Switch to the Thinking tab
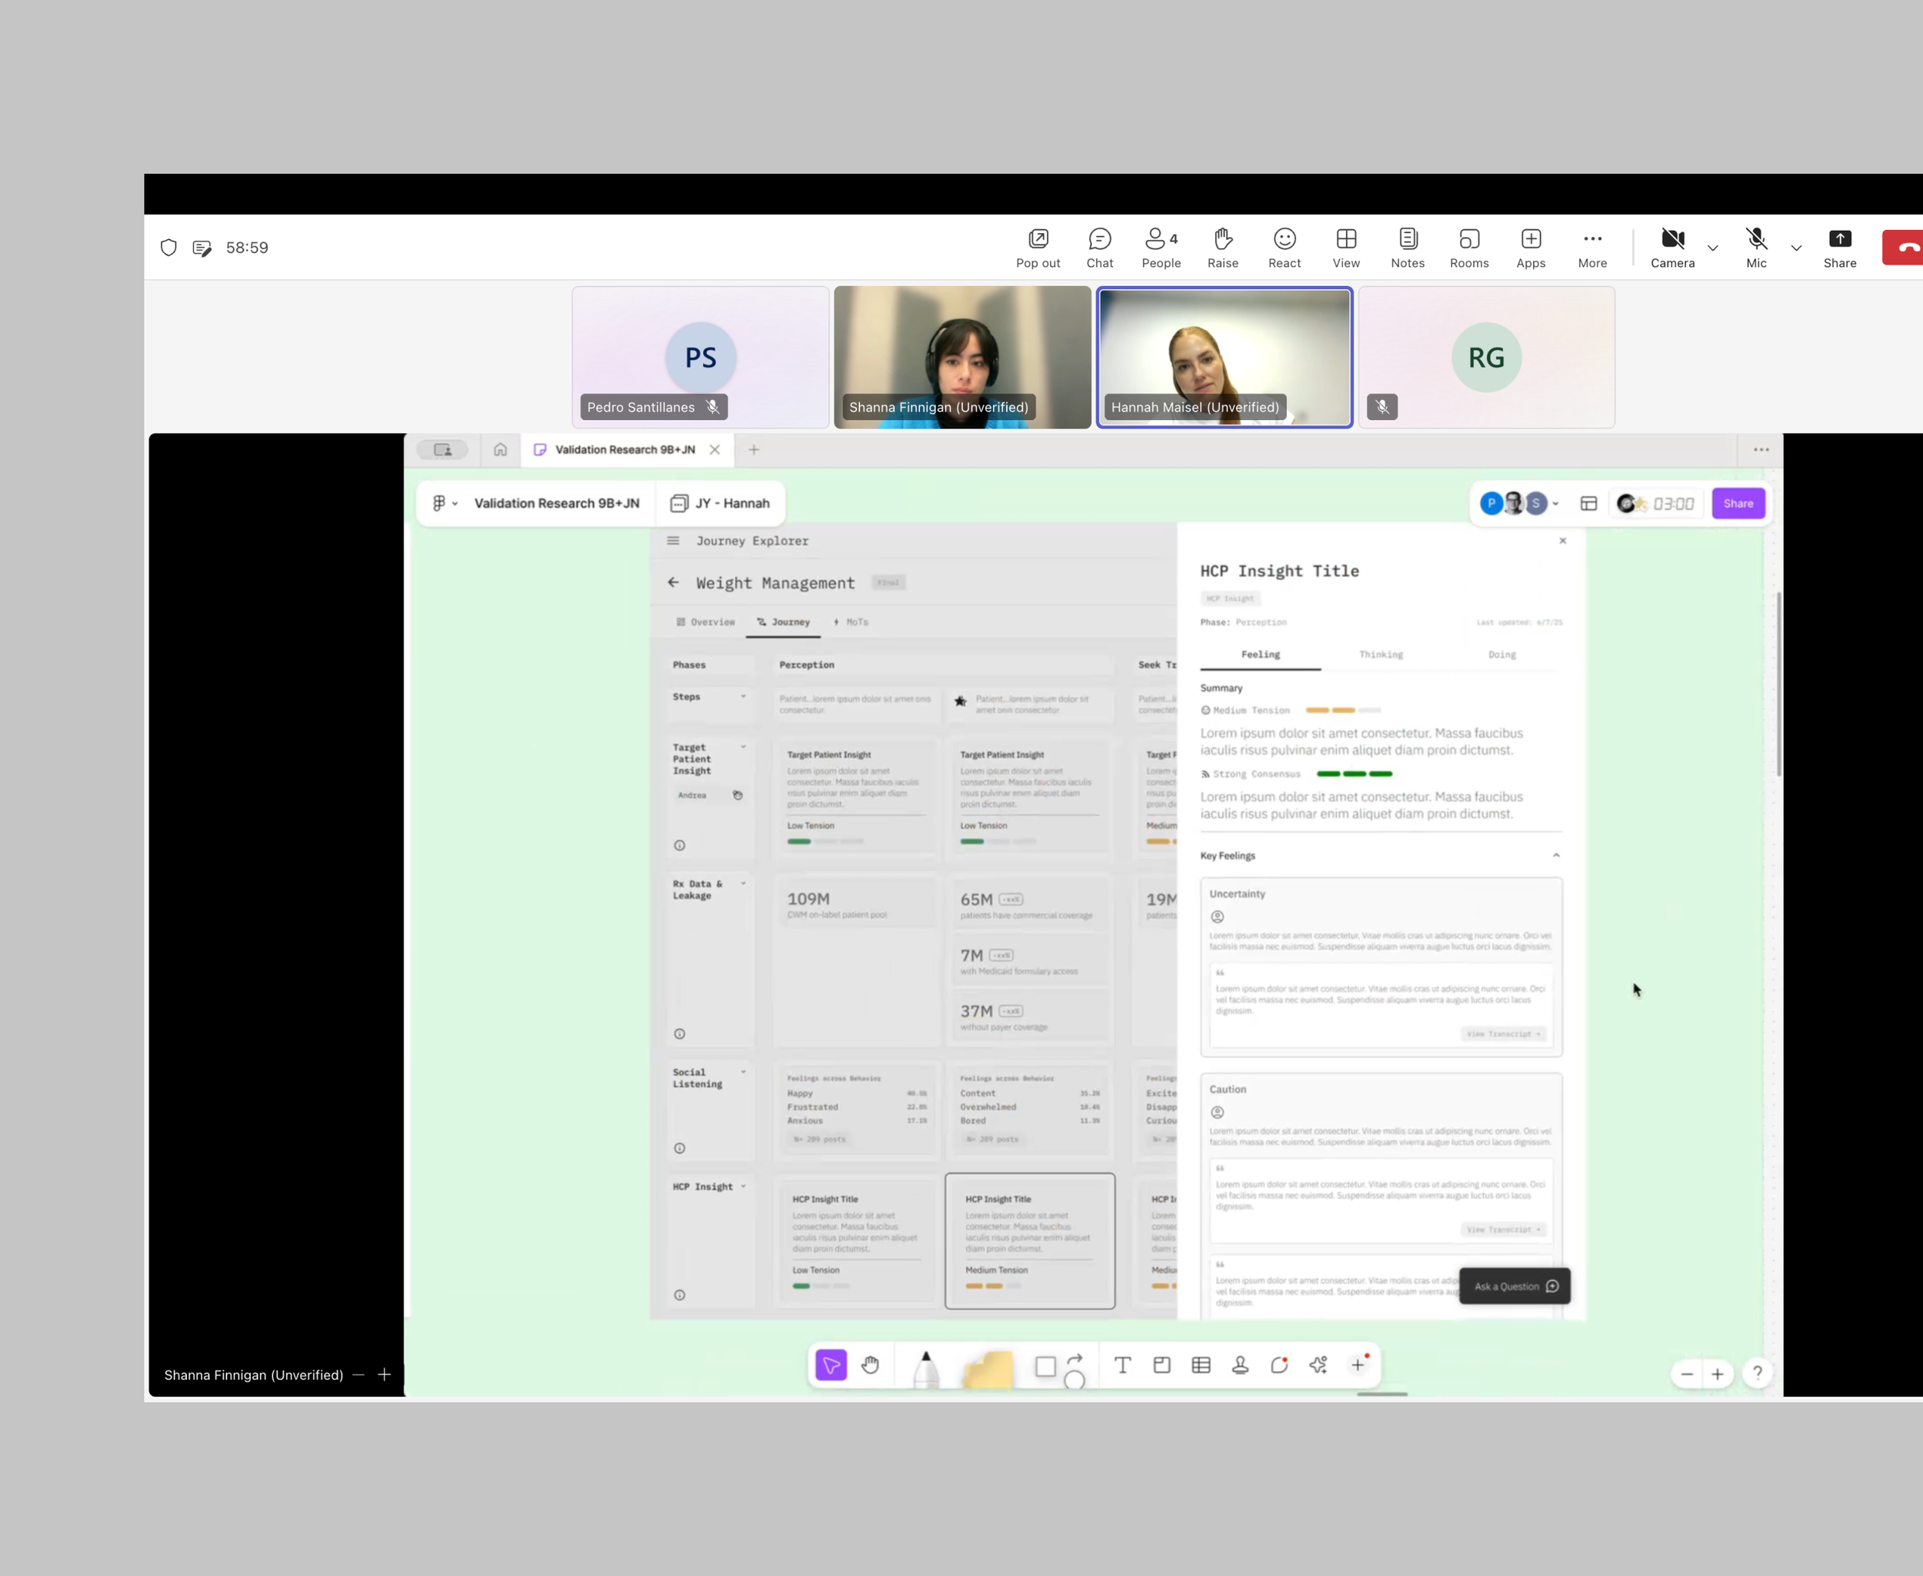 tap(1380, 655)
